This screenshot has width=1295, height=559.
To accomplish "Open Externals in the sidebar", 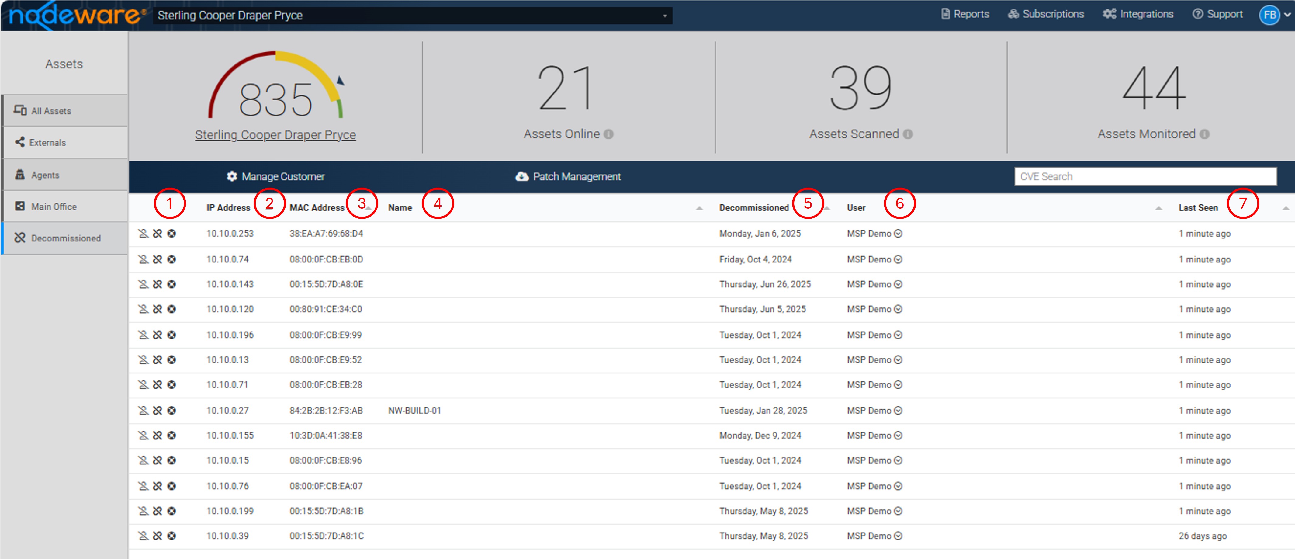I will (64, 143).
